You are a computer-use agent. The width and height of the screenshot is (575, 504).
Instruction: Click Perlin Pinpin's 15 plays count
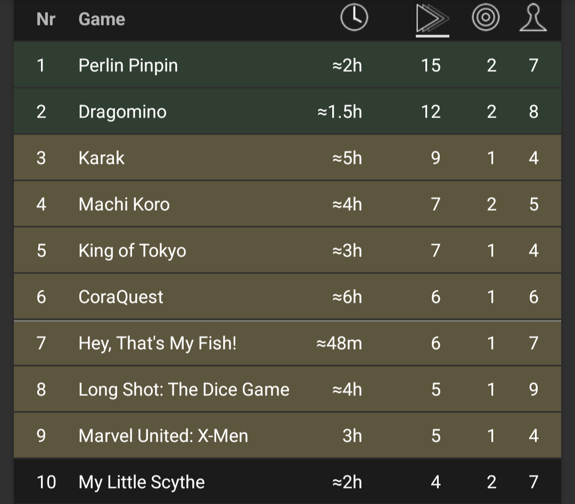431,65
